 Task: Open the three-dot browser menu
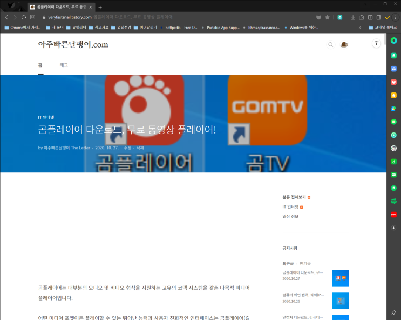[396, 17]
